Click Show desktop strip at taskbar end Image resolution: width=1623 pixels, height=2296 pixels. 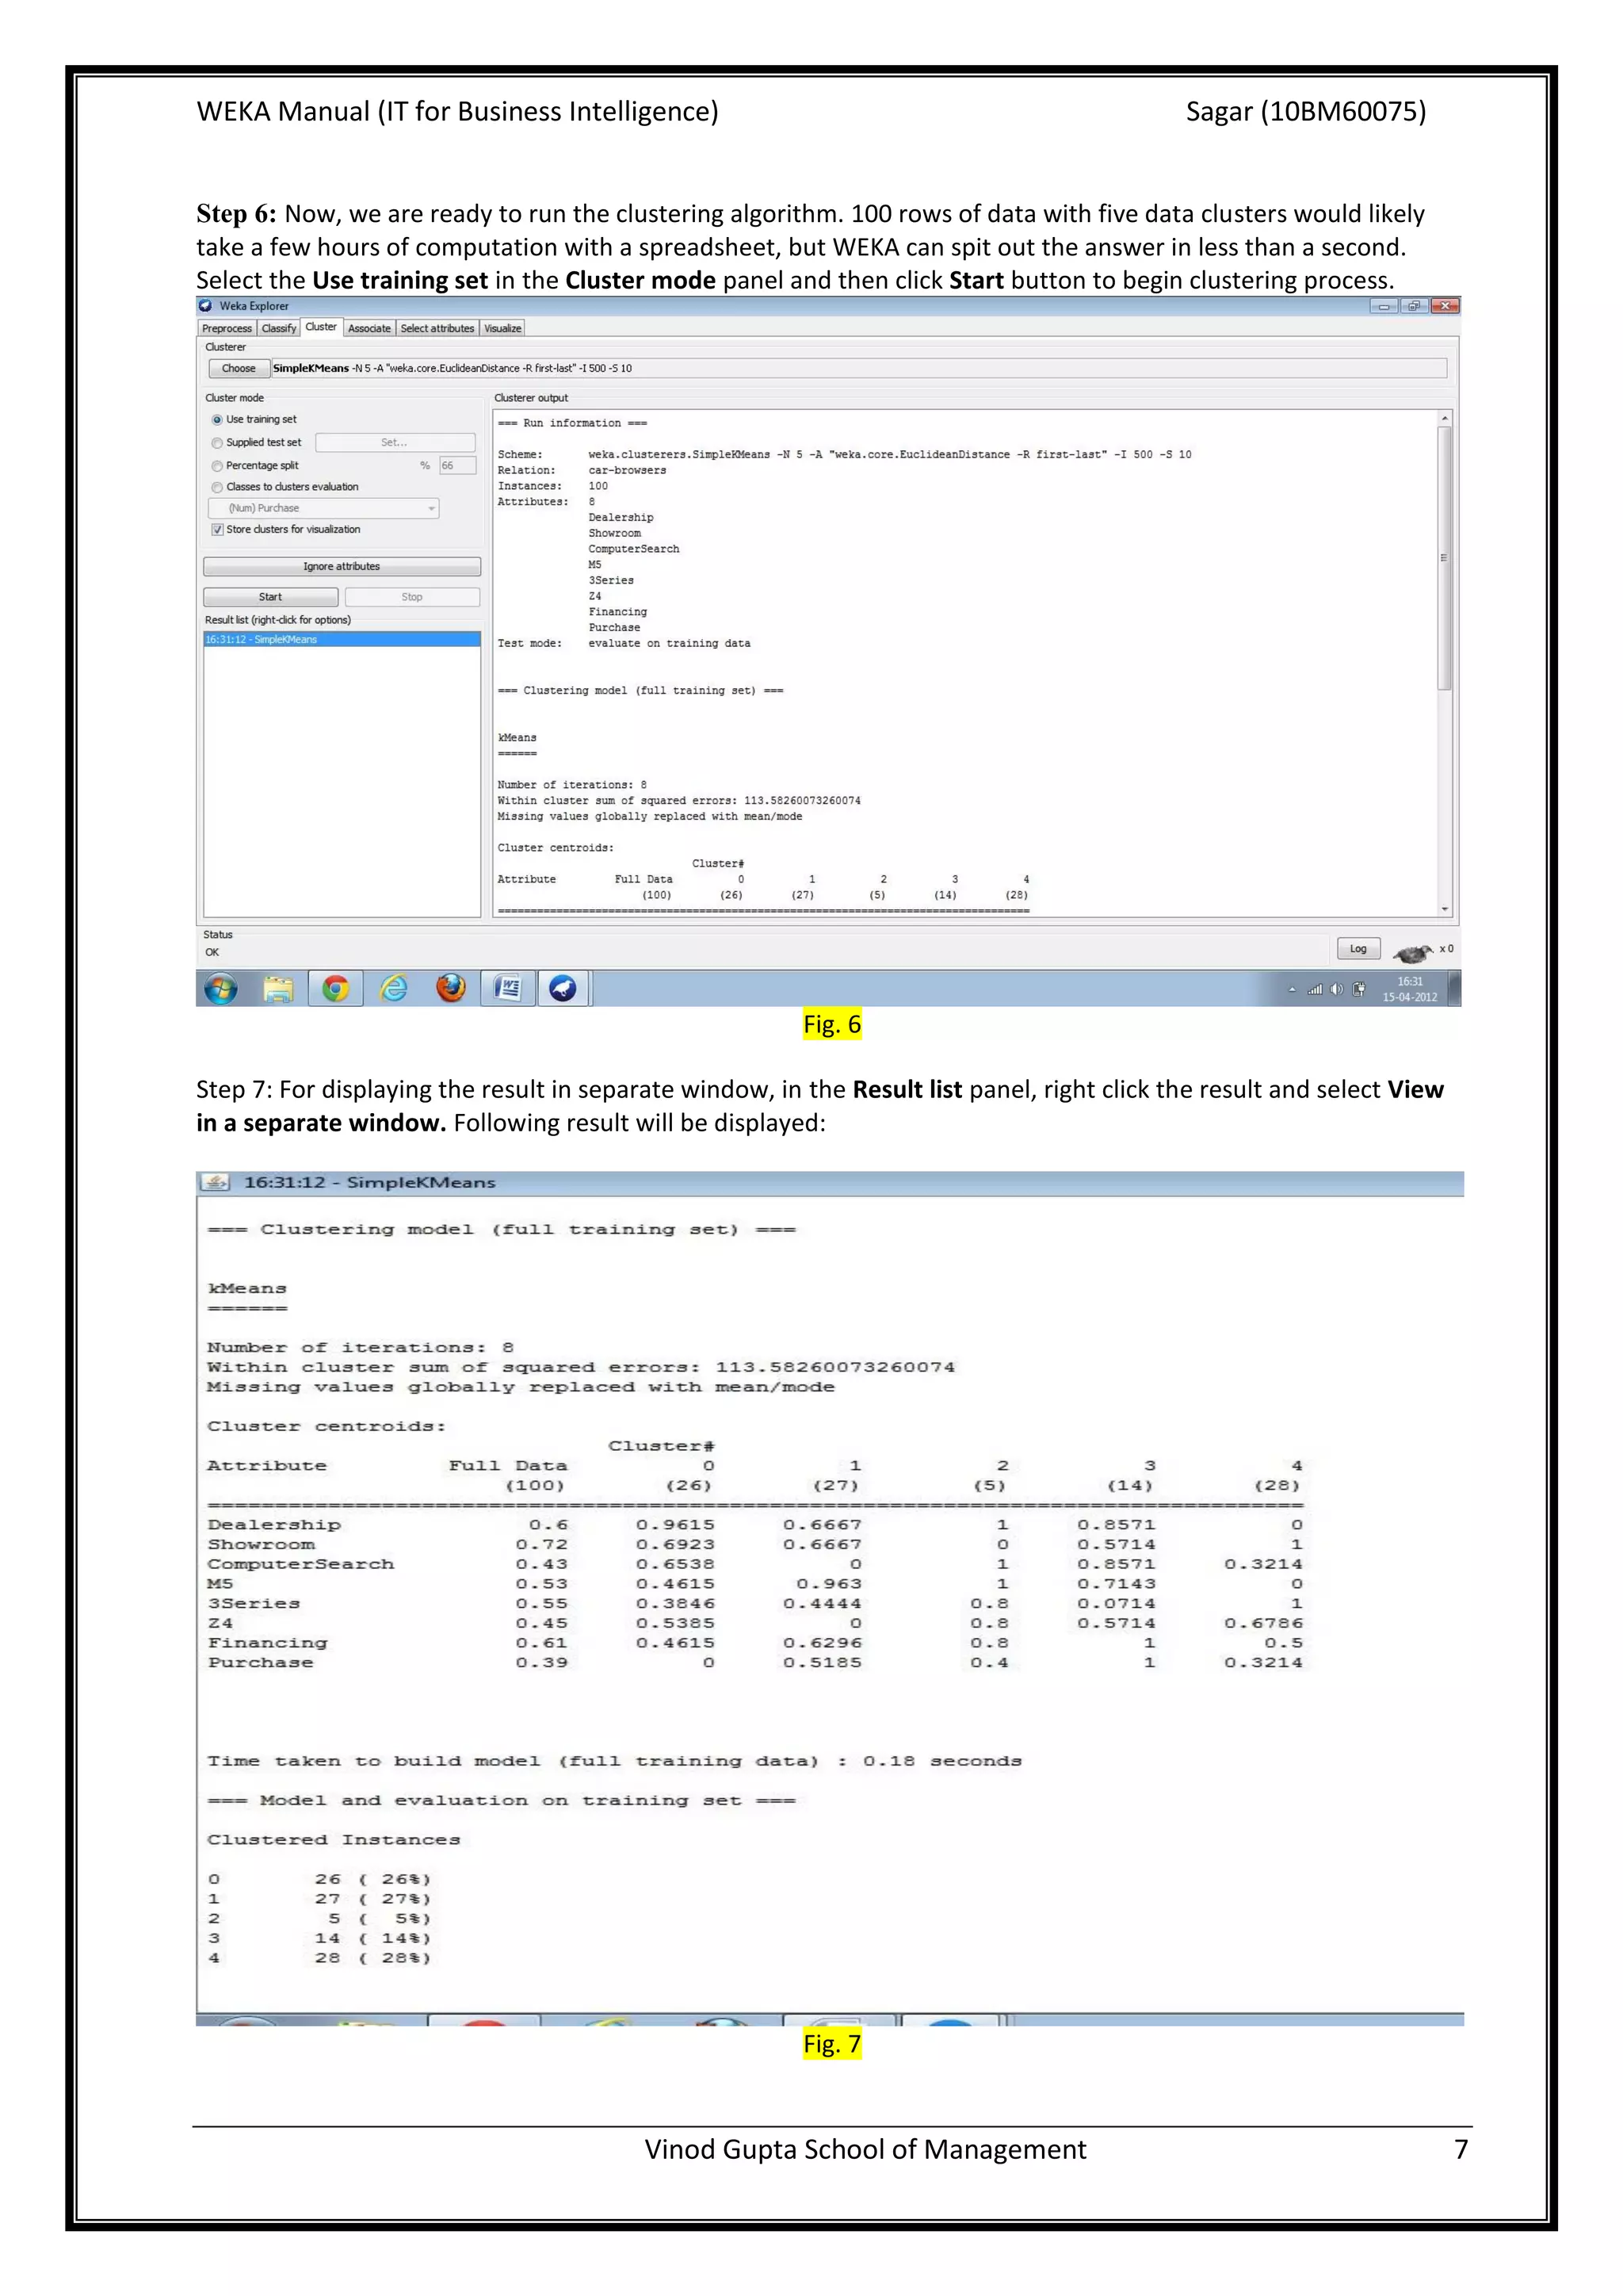click(x=1454, y=989)
